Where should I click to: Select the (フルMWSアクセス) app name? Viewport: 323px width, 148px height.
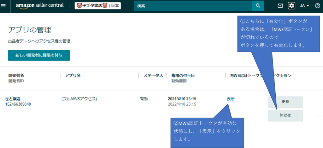[x=79, y=99]
